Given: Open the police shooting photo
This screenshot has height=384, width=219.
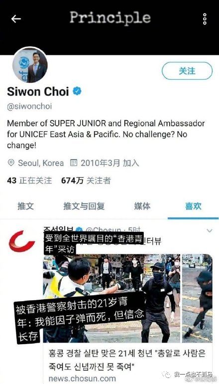Looking at the screenshot, I should (111, 298).
